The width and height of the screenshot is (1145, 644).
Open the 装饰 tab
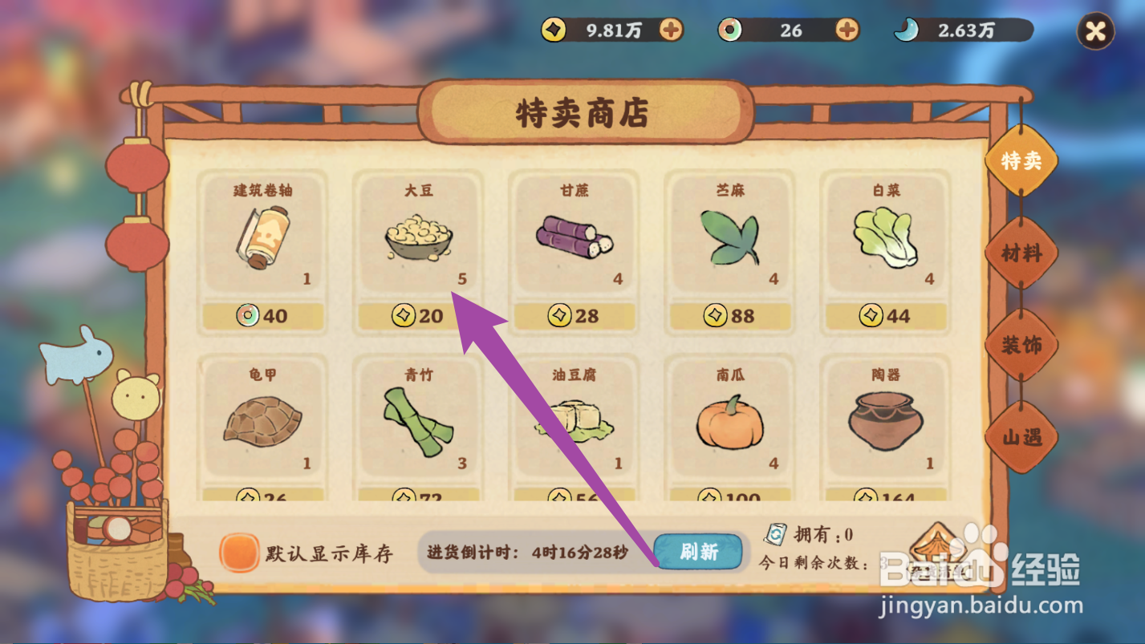(1021, 346)
